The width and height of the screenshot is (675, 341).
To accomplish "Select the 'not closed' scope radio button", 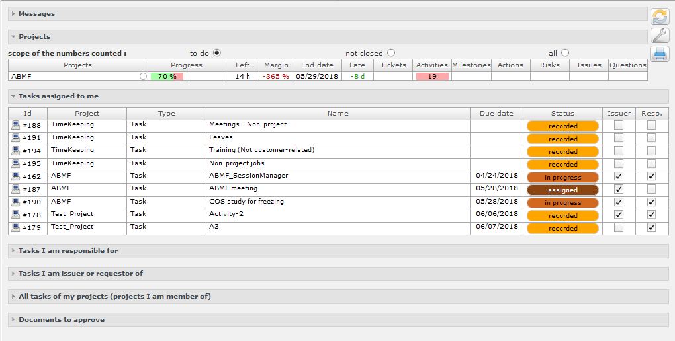I will (x=391, y=53).
